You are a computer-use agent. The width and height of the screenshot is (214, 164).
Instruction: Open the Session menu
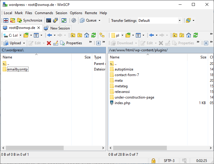(x=61, y=13)
